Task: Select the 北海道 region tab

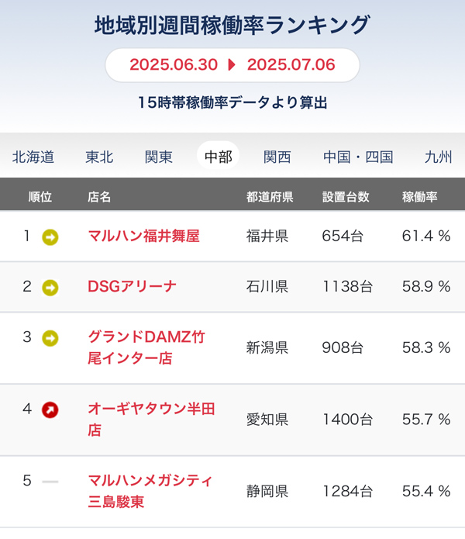Action: (33, 157)
